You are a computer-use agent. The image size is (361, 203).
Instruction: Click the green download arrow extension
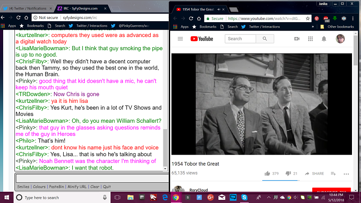tap(335, 18)
